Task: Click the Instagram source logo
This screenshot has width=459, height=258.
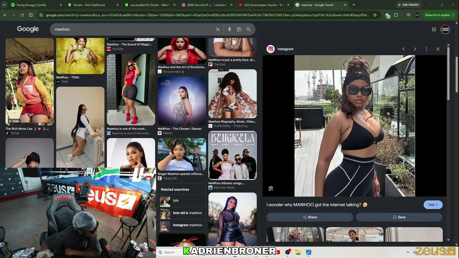Action: click(x=271, y=49)
